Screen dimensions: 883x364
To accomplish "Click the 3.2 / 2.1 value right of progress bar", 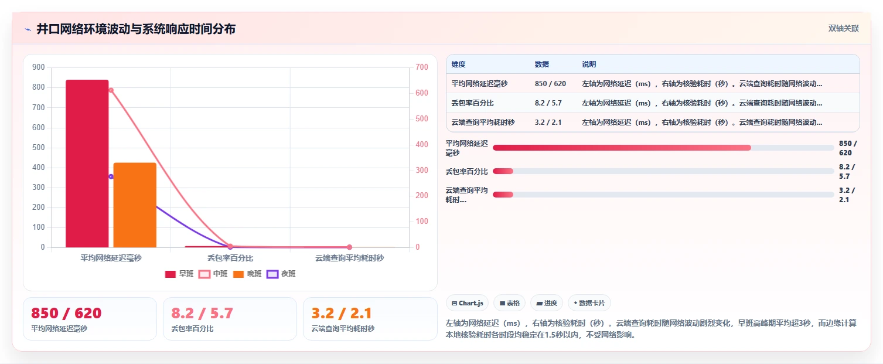I will [x=847, y=195].
